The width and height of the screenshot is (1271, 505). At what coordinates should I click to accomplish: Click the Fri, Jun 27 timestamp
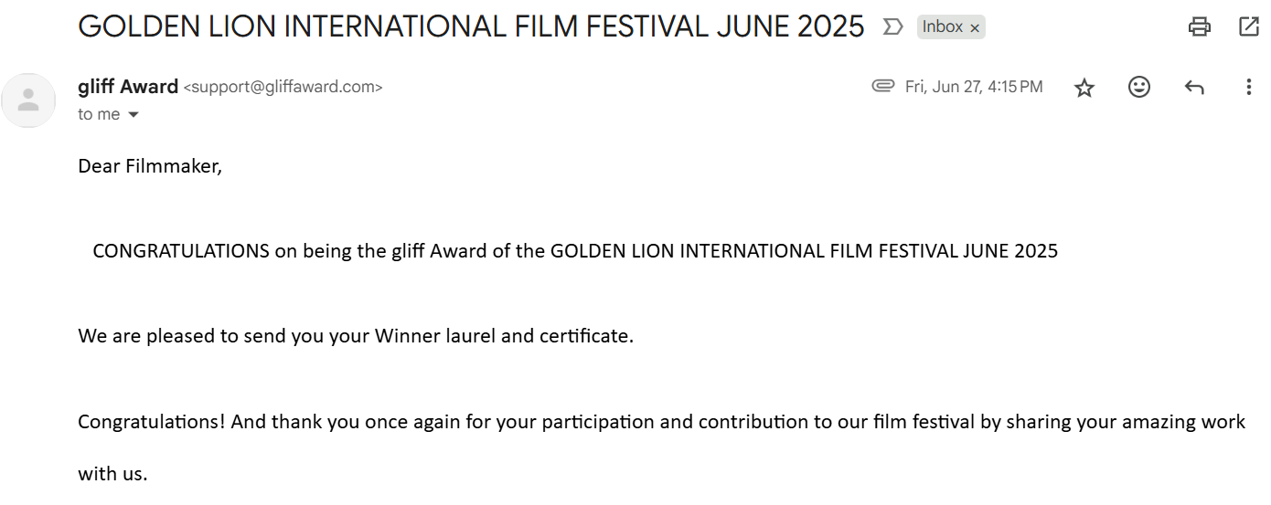pyautogui.click(x=974, y=87)
